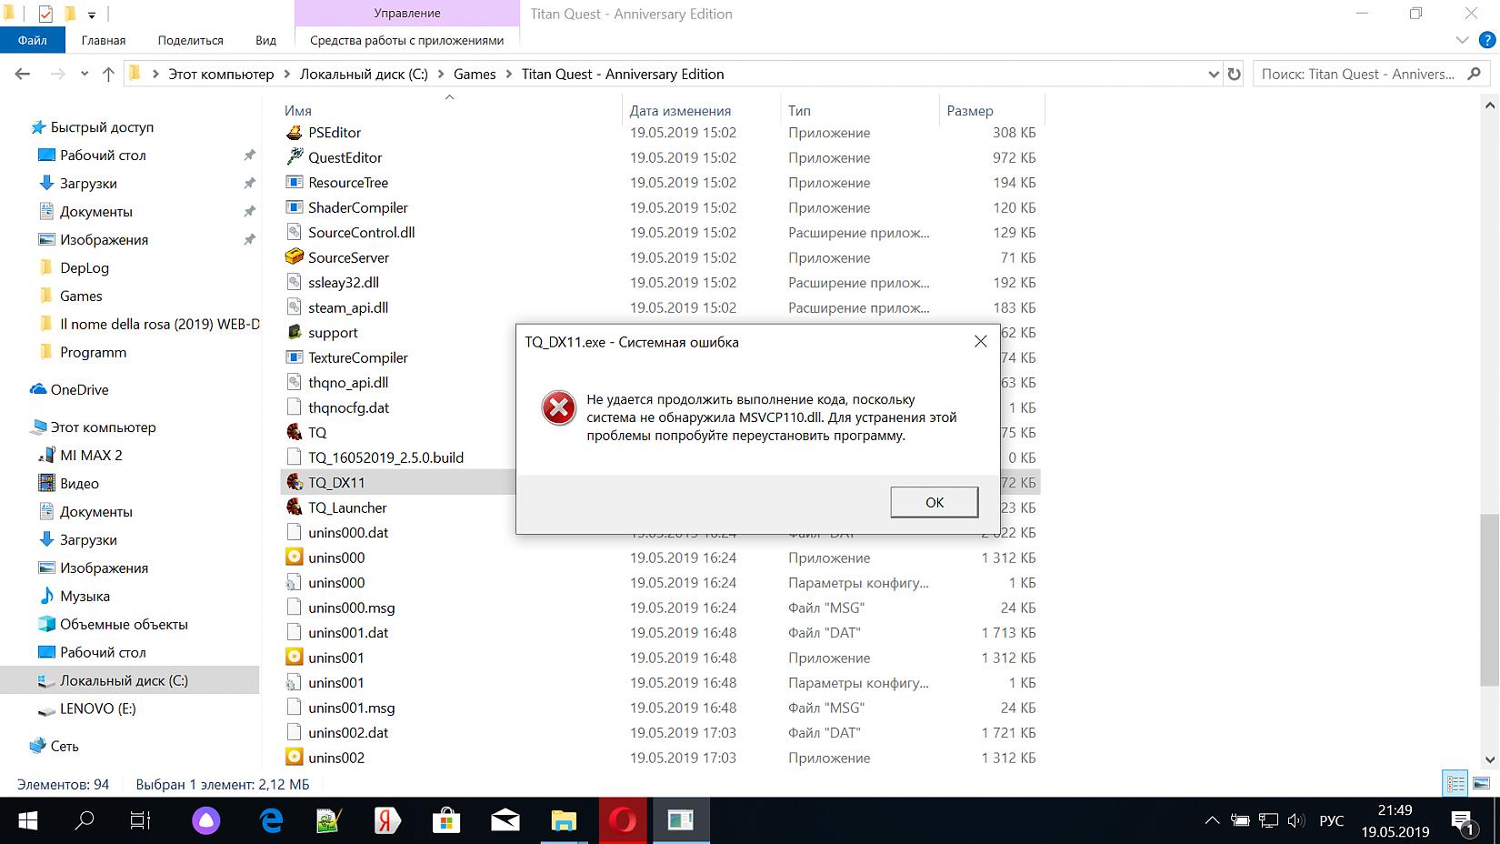The width and height of the screenshot is (1500, 844).
Task: Select OneDrive in navigation pane
Action: click(79, 390)
